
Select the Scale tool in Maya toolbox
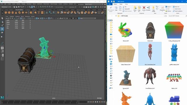(2, 36)
